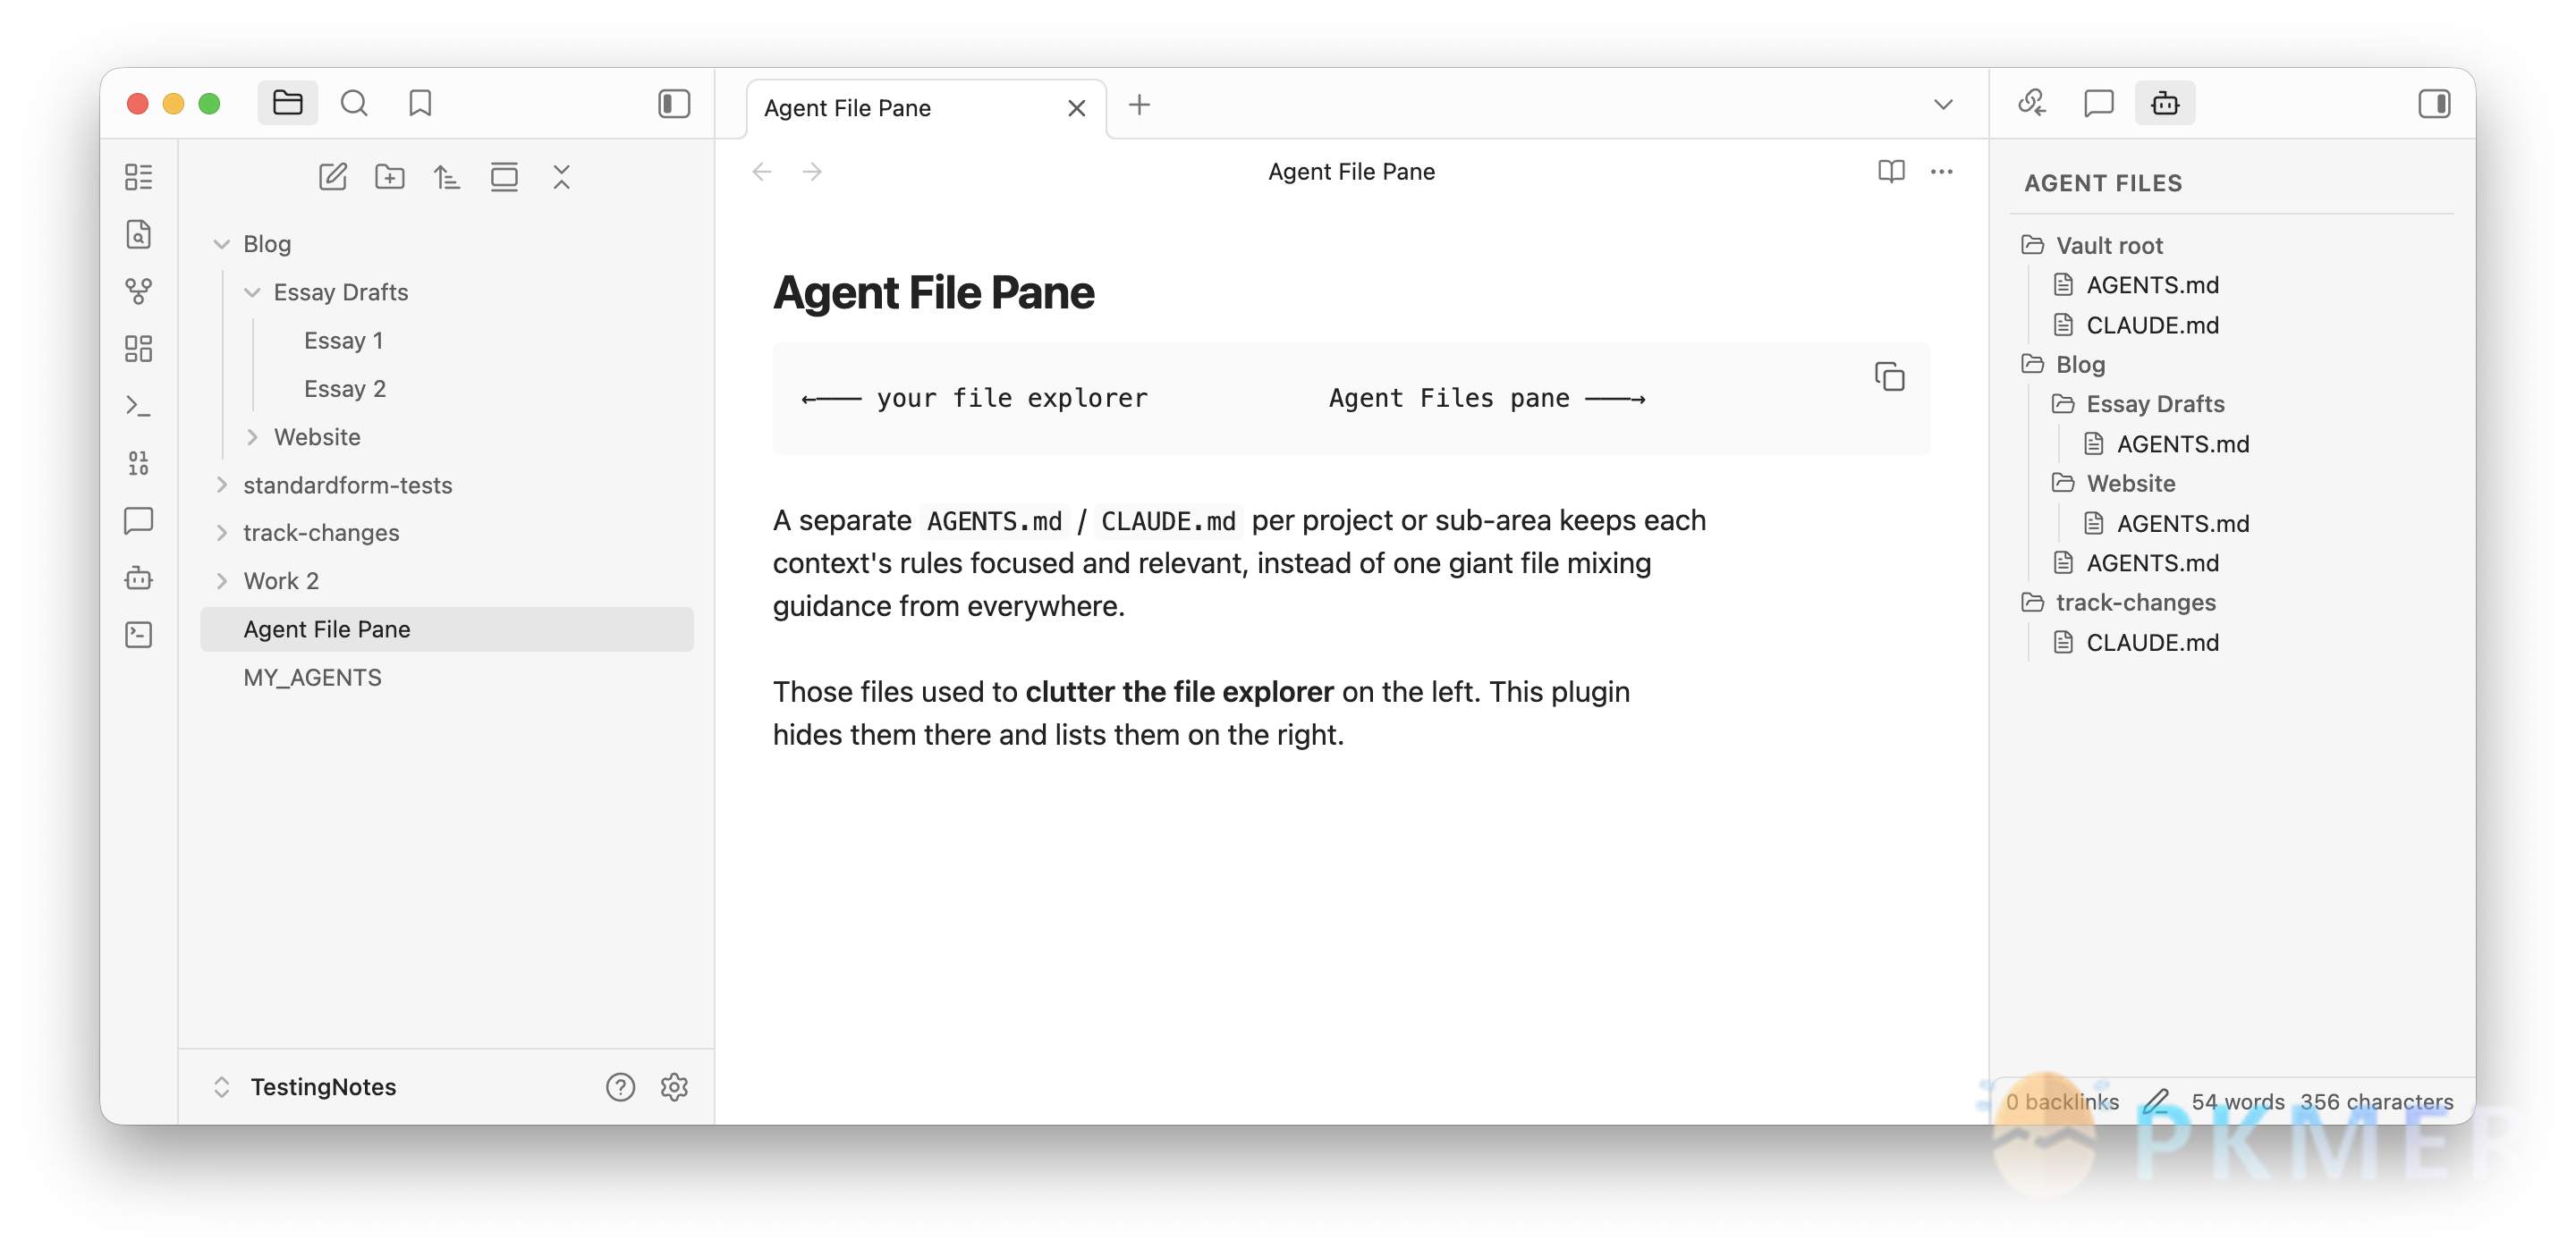Click the auto-reveal current file icon
The image size is (2576, 1257).
point(504,177)
